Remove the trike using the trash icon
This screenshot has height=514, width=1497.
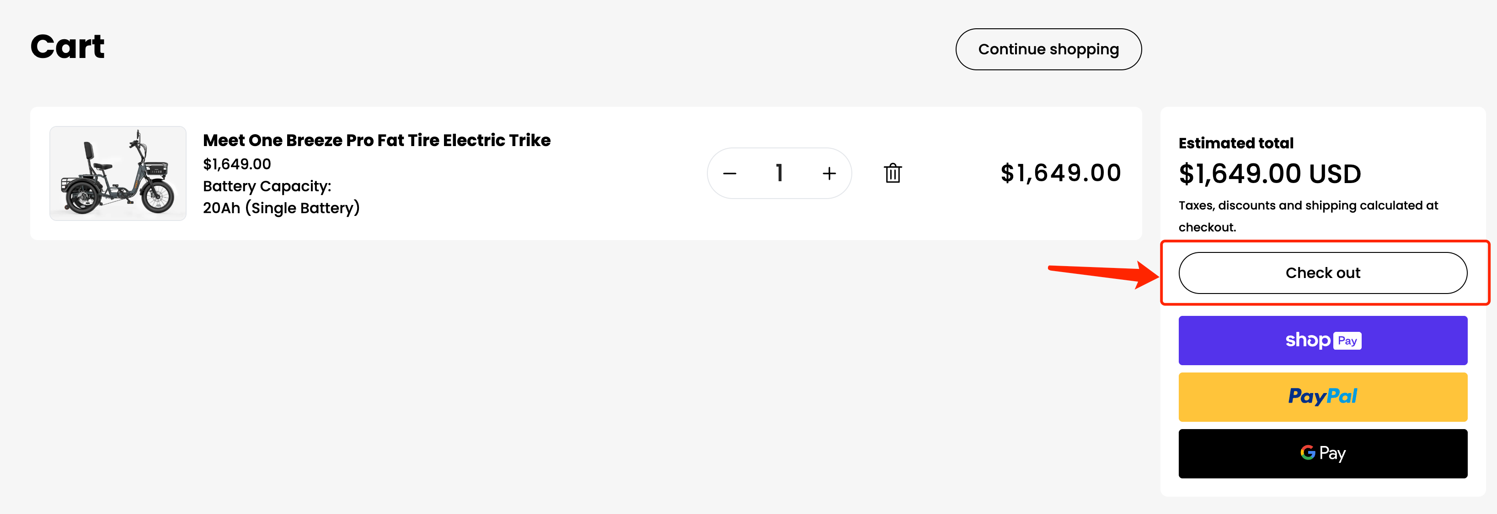[x=893, y=173]
